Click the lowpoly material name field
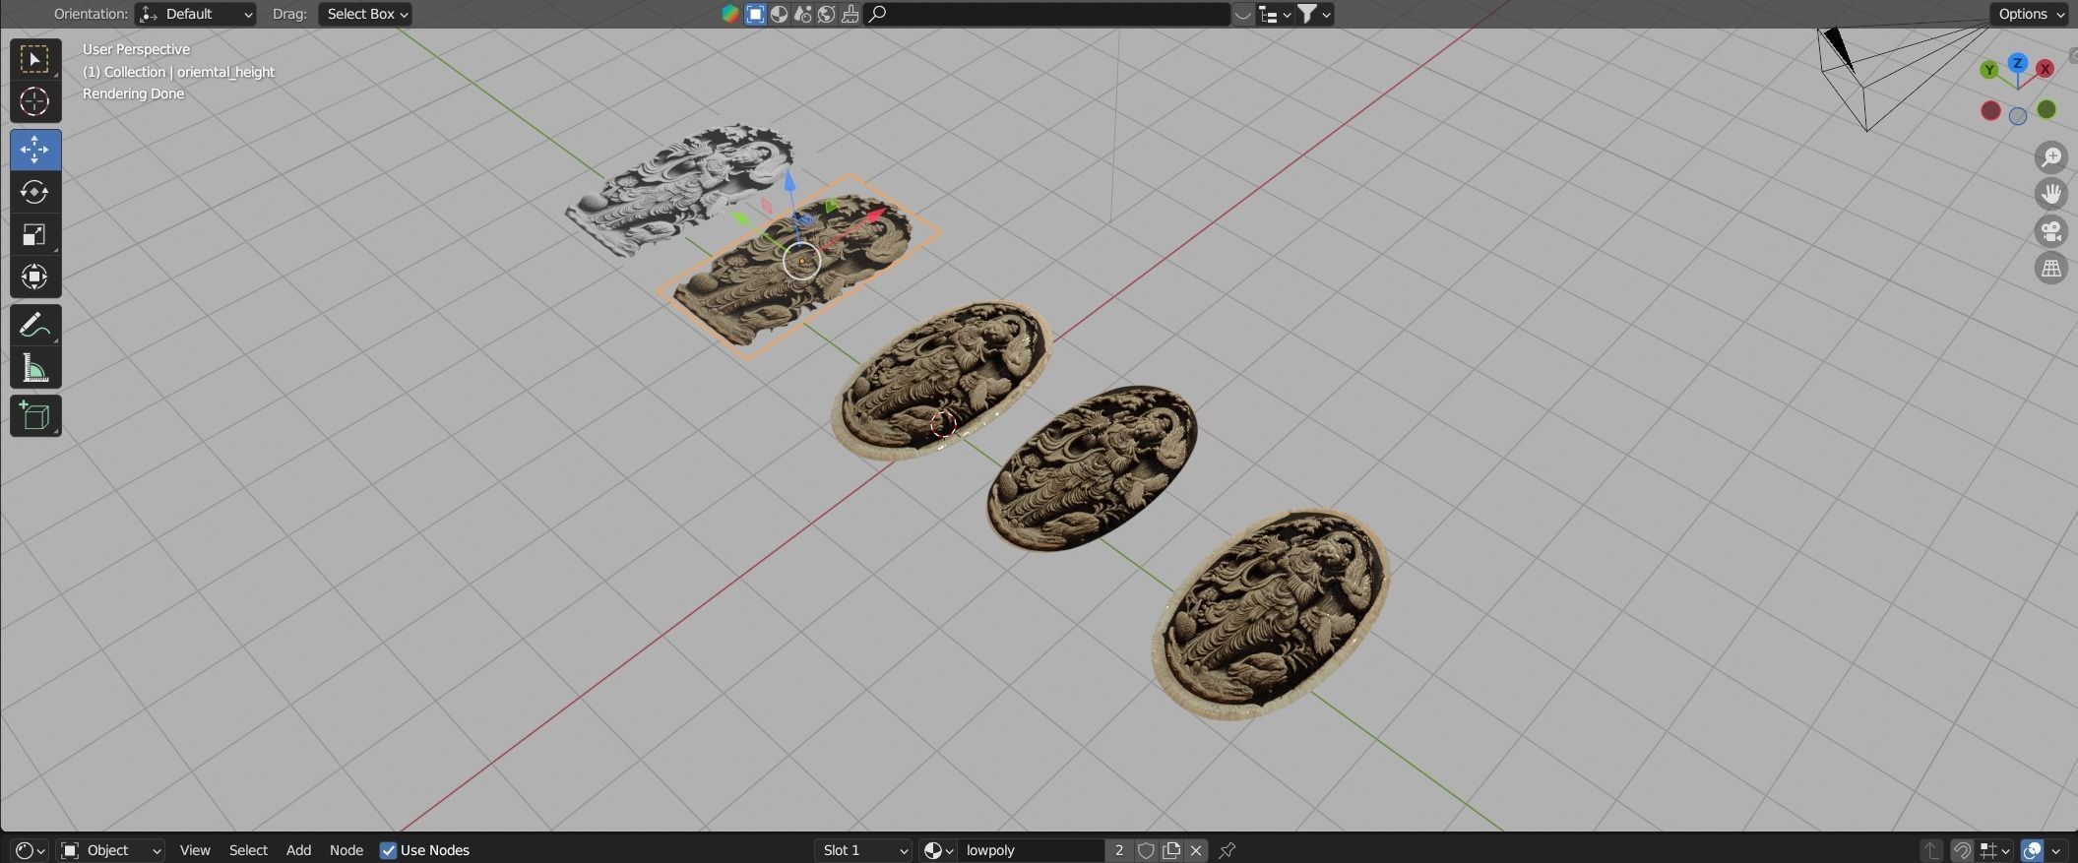Viewport: 2078px width, 863px height. click(1032, 850)
